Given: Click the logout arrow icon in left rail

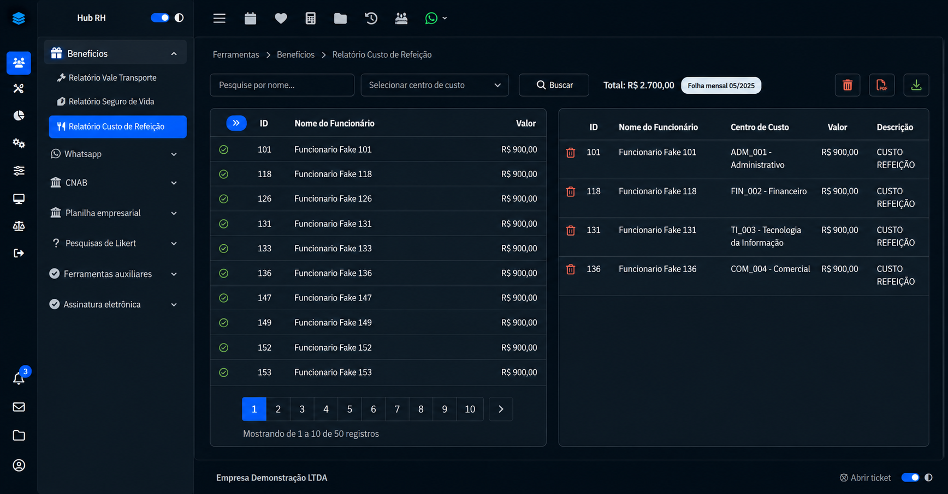Looking at the screenshot, I should click(19, 253).
